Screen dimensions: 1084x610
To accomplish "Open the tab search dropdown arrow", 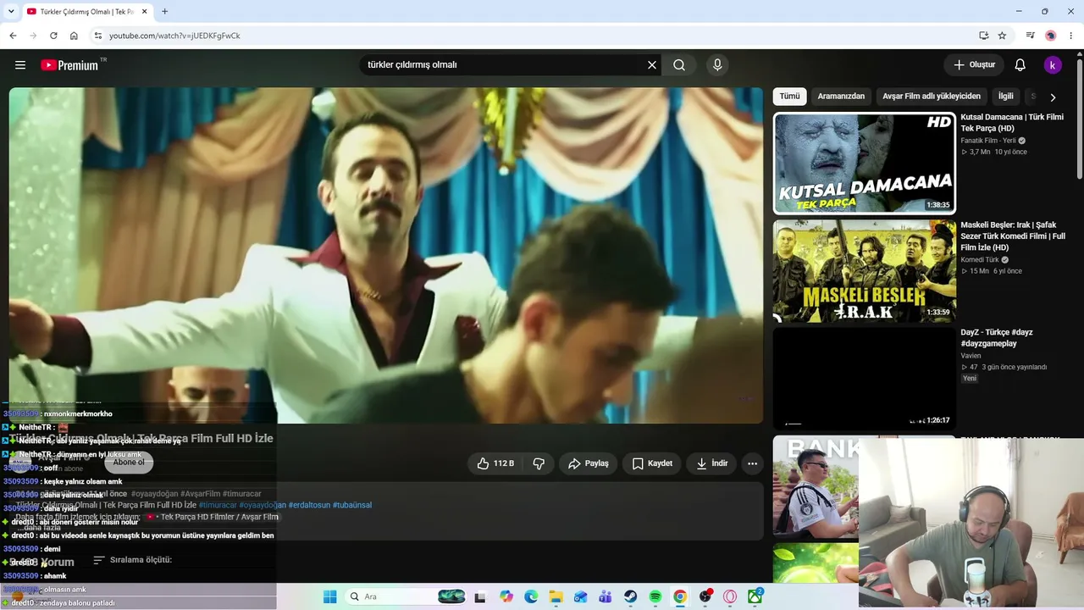I will (x=11, y=11).
